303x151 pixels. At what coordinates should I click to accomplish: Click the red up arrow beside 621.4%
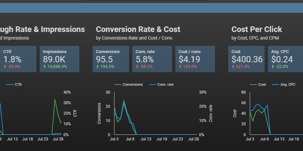[x=233, y=66]
